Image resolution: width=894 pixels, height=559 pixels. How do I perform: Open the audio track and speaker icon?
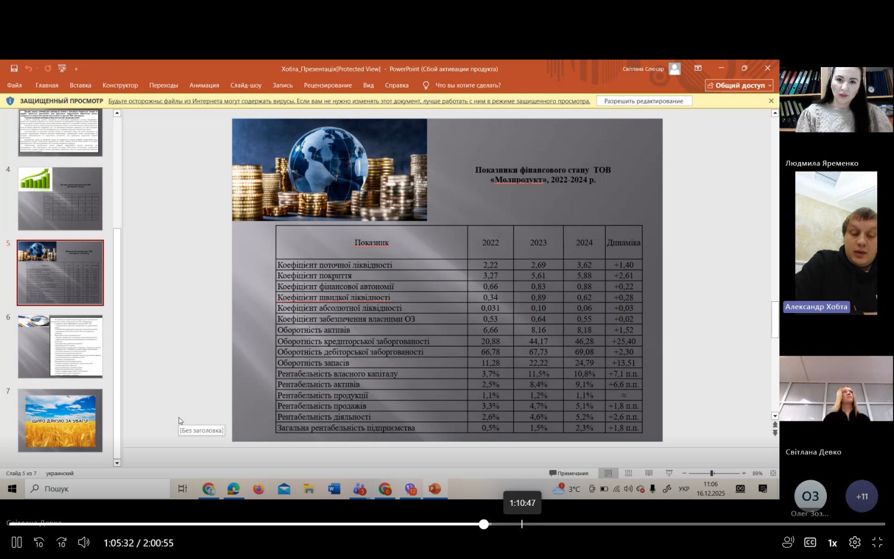788,542
